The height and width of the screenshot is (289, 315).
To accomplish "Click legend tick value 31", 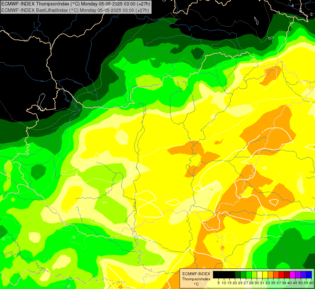I will point(262,283).
